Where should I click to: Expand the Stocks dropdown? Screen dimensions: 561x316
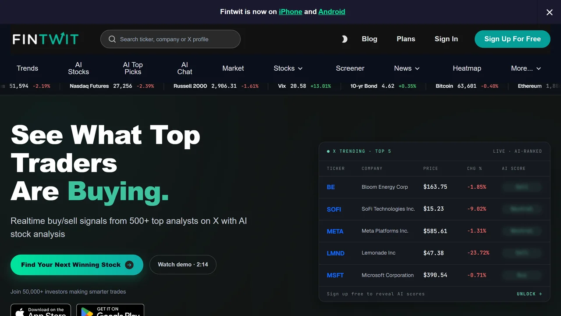[288, 68]
